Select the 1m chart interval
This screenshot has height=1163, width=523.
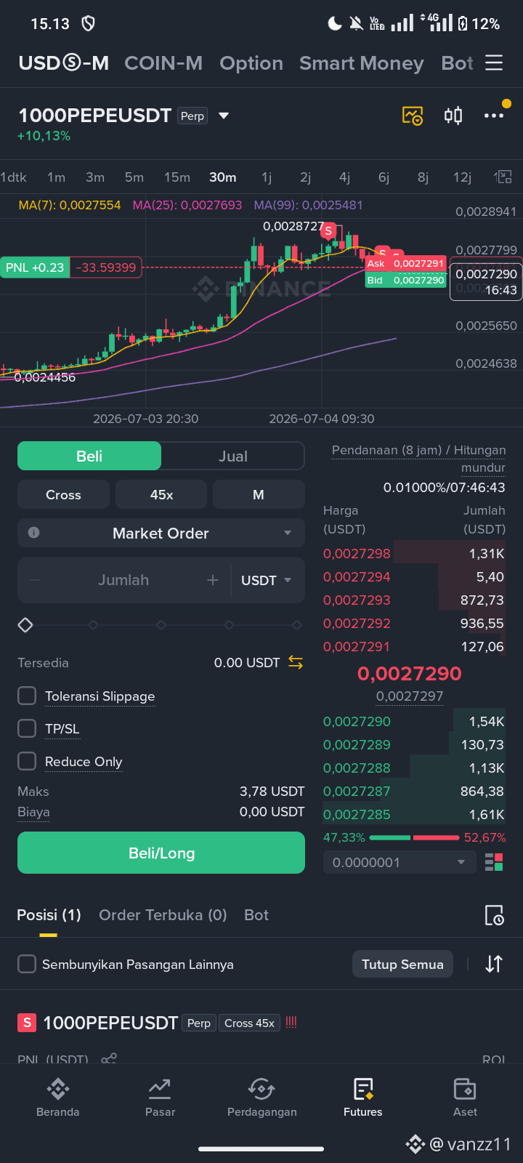click(57, 177)
